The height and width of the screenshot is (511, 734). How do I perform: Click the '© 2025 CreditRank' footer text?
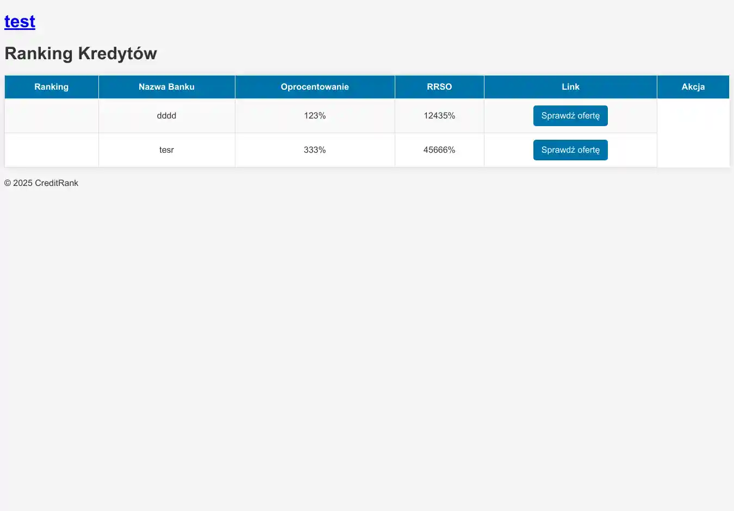coord(41,183)
